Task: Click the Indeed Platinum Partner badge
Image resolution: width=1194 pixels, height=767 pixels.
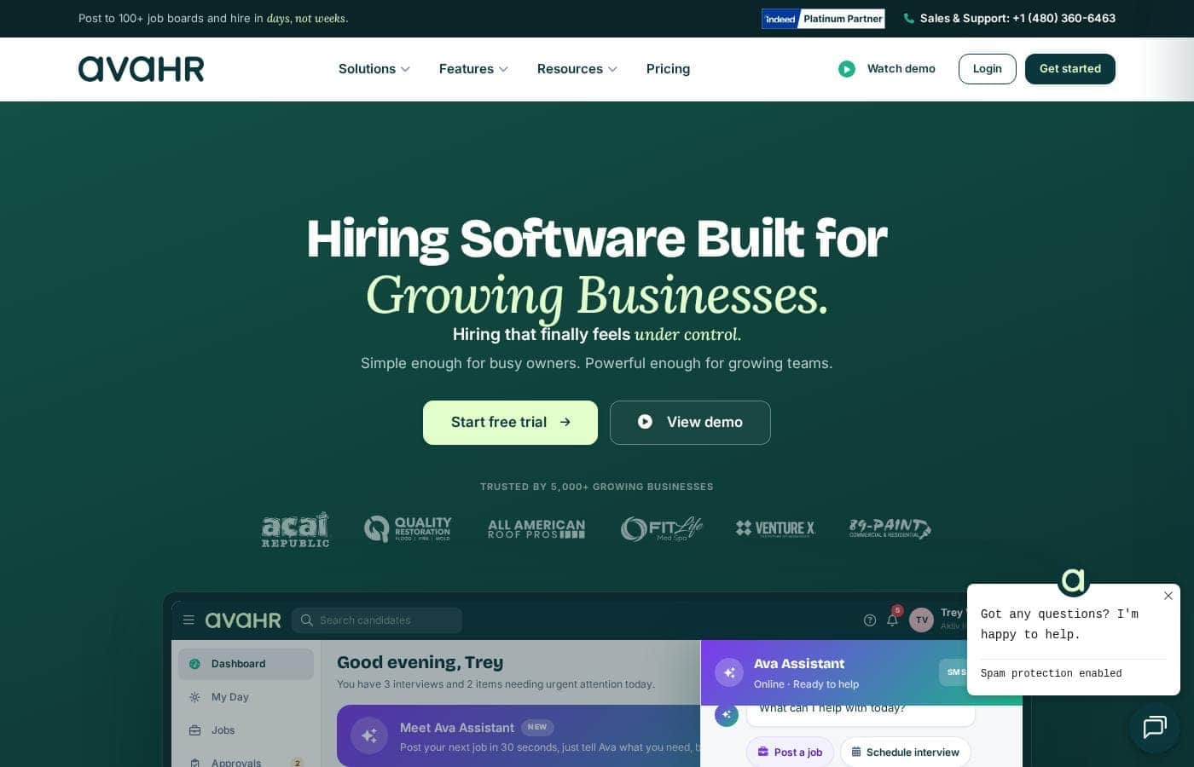Action: pos(823,19)
